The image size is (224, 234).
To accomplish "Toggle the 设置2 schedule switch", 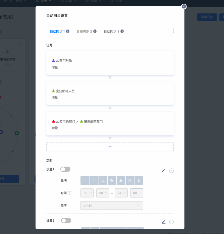I will (66, 220).
